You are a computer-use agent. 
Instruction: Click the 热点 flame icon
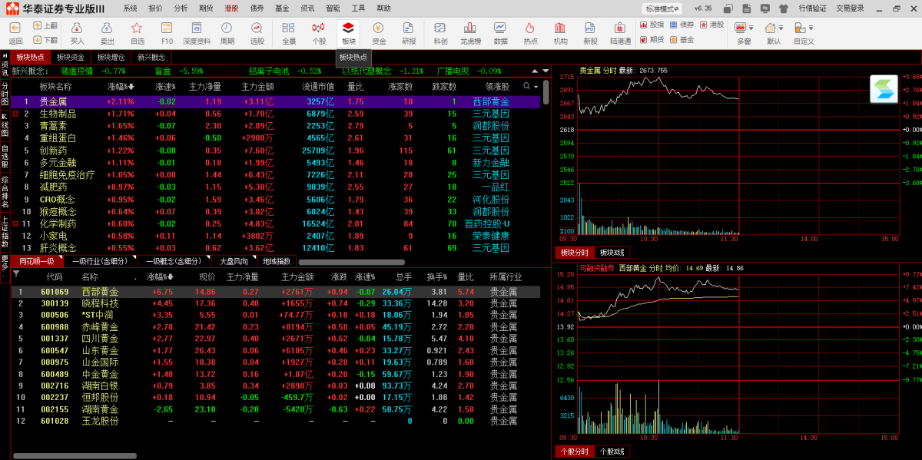tap(530, 31)
